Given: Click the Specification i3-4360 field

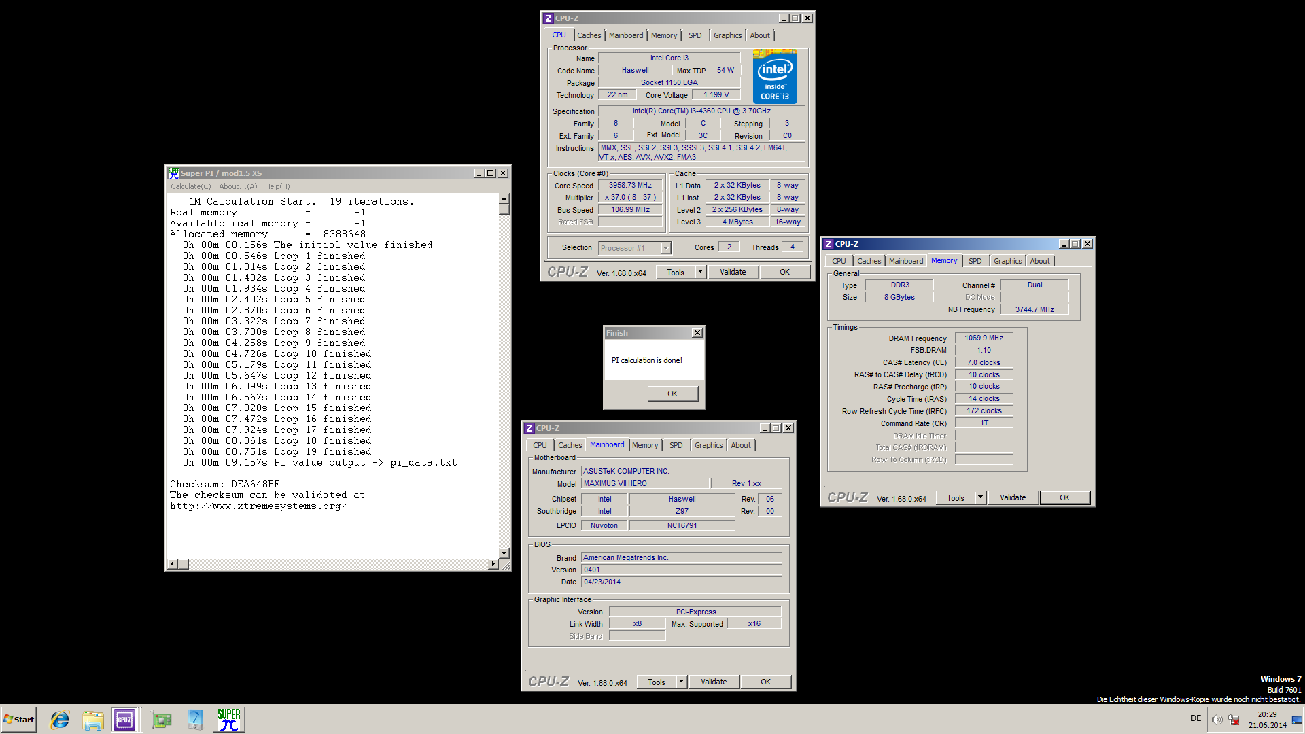Looking at the screenshot, I should (x=701, y=111).
